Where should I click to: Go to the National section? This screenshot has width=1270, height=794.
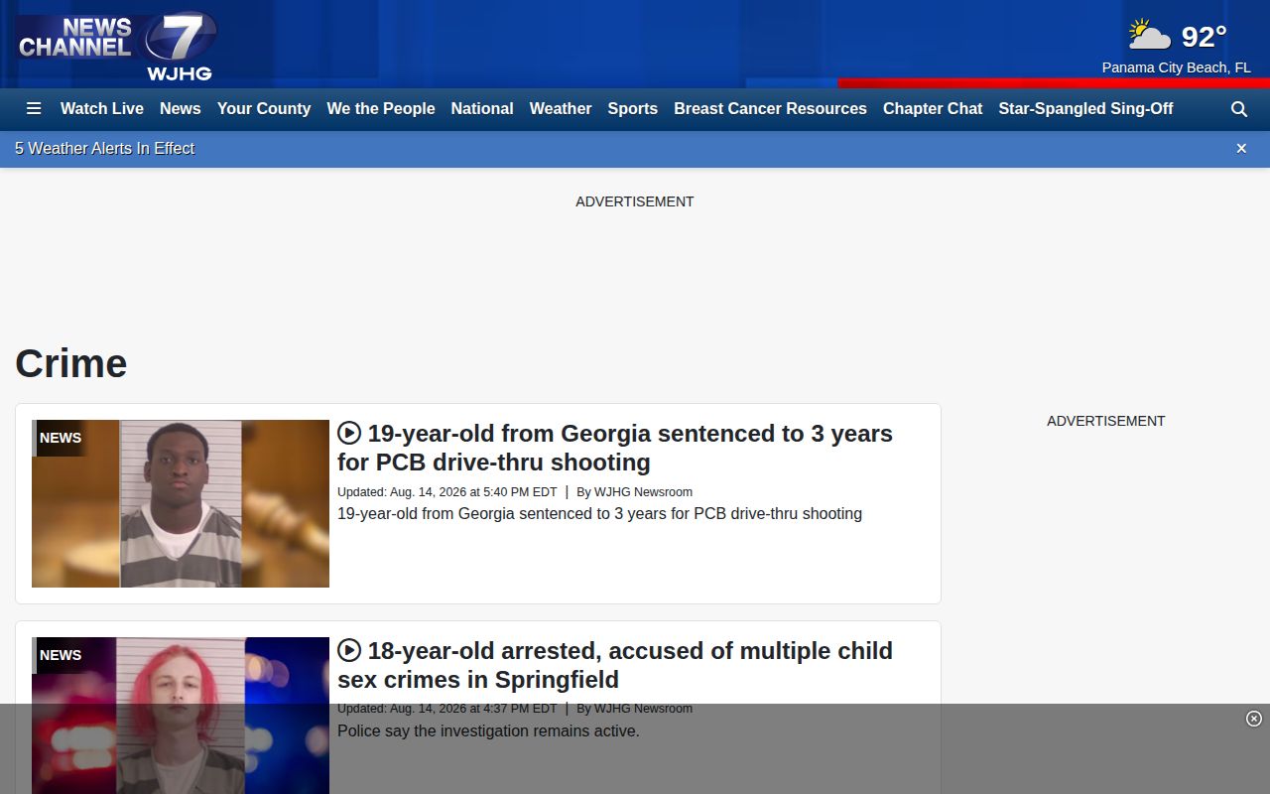pyautogui.click(x=482, y=109)
